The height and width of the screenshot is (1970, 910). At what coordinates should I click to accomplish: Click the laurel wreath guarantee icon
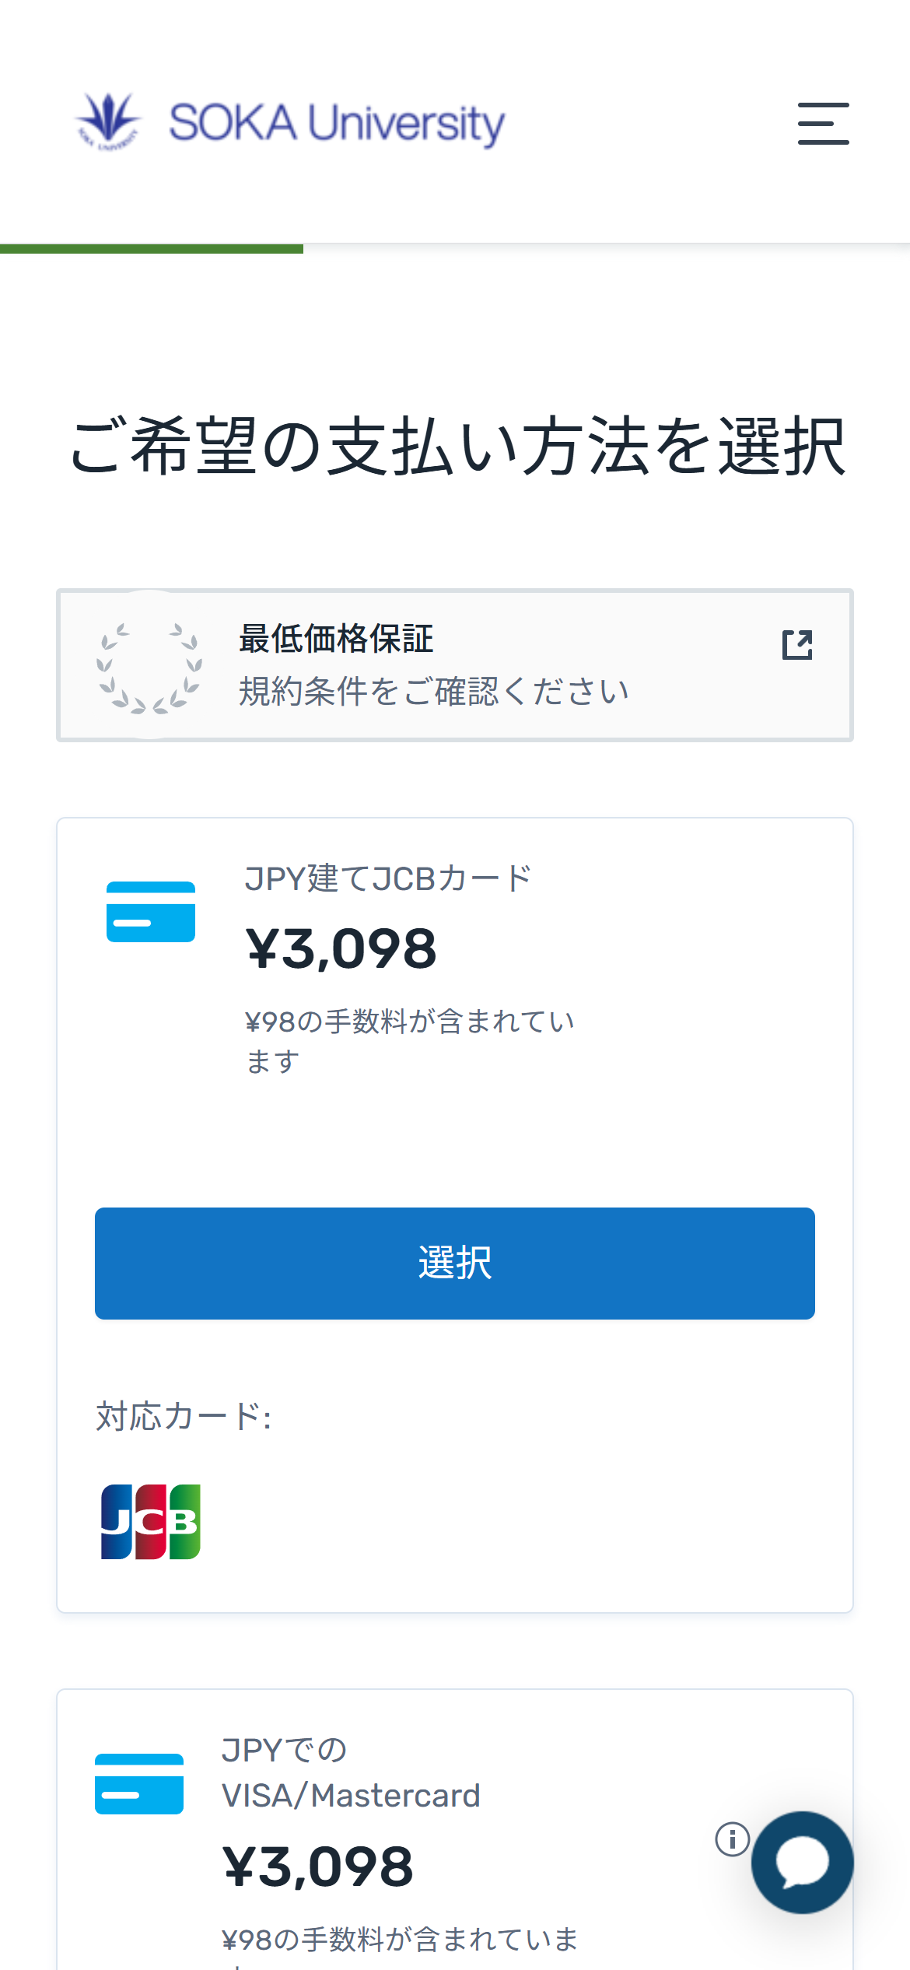tap(149, 667)
